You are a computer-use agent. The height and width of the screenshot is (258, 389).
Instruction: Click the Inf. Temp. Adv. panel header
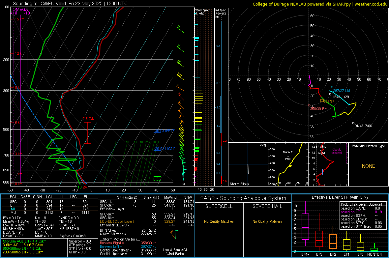221,14
